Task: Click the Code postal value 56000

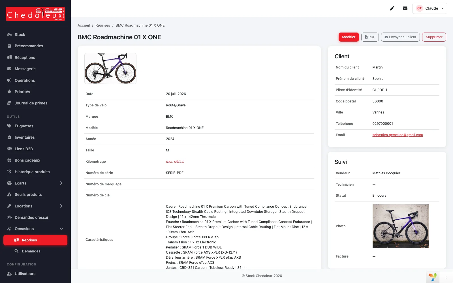Action: (378, 101)
